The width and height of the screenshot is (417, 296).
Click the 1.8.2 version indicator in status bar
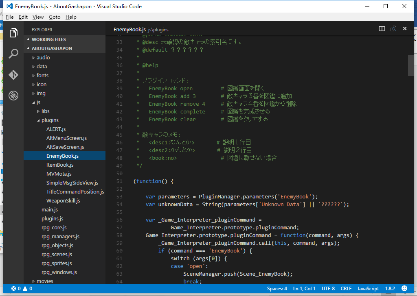coord(390,289)
